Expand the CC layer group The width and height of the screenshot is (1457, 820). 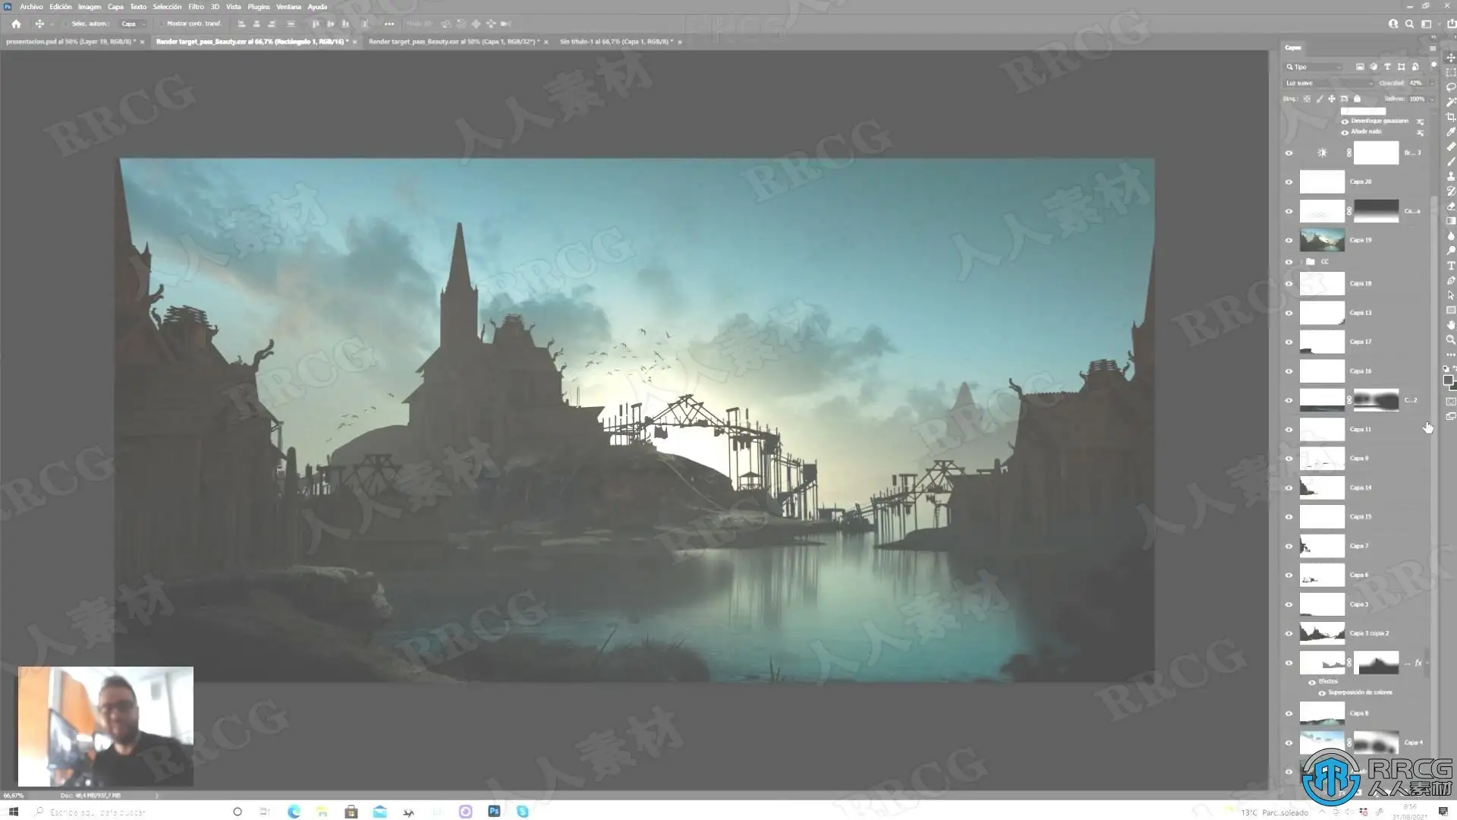[x=1301, y=262]
